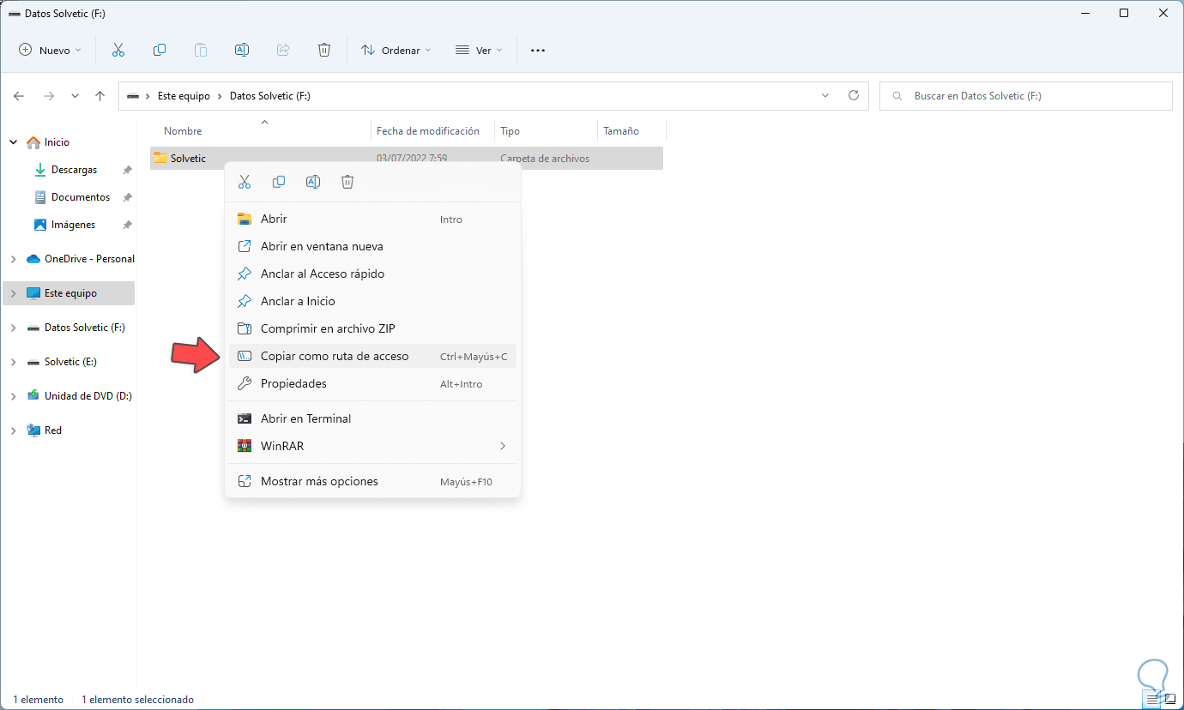Select the Solvetic folder in the file list

pos(407,159)
